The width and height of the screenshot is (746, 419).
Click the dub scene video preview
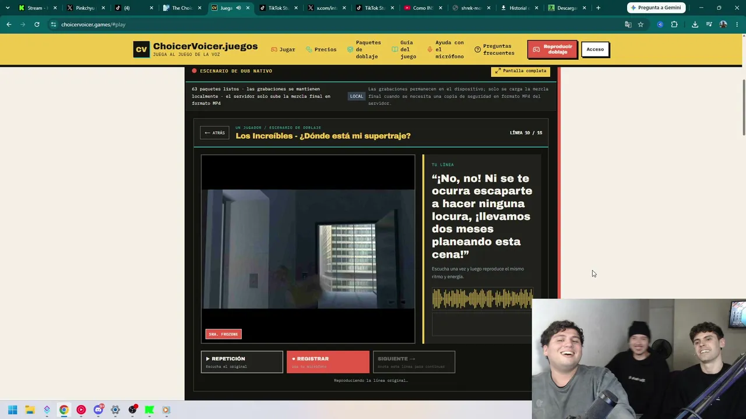308,249
